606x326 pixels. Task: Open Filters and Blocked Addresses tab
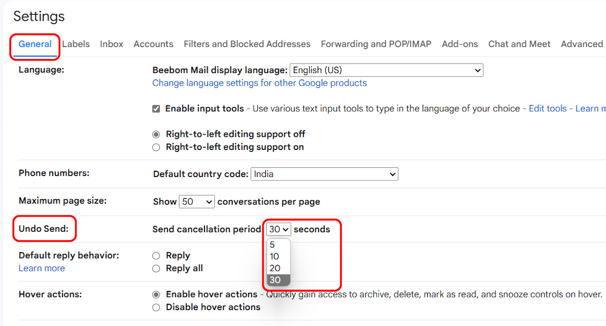[247, 44]
